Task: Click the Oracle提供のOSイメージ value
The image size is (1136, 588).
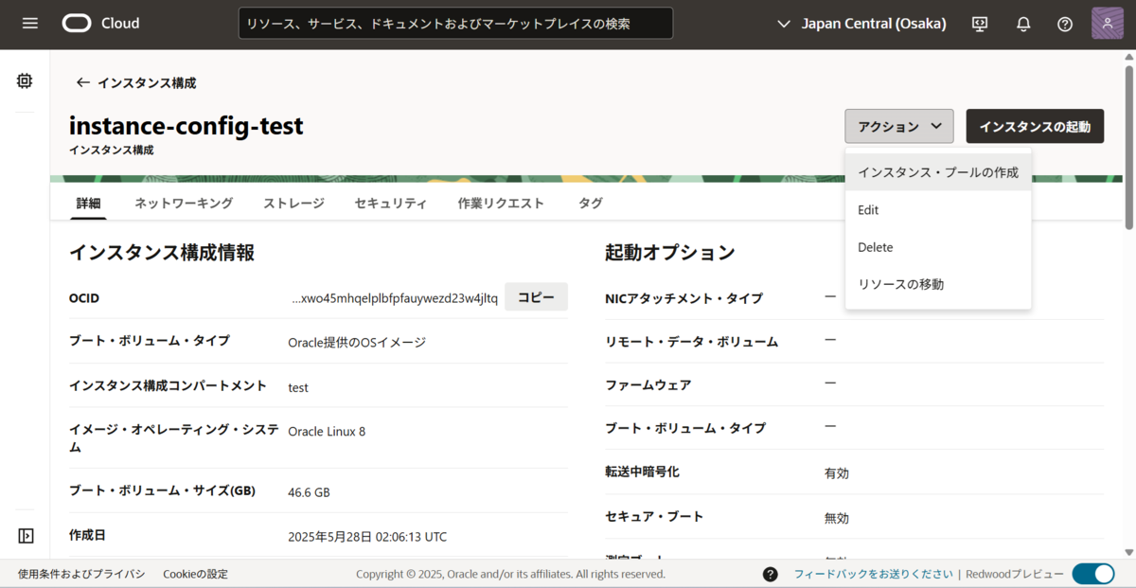Action: tap(357, 343)
